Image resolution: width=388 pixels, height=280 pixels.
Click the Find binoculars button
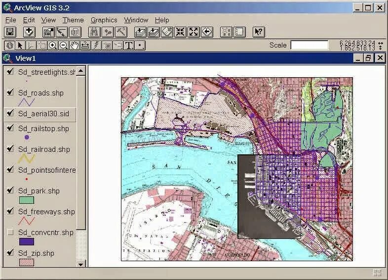point(94,32)
